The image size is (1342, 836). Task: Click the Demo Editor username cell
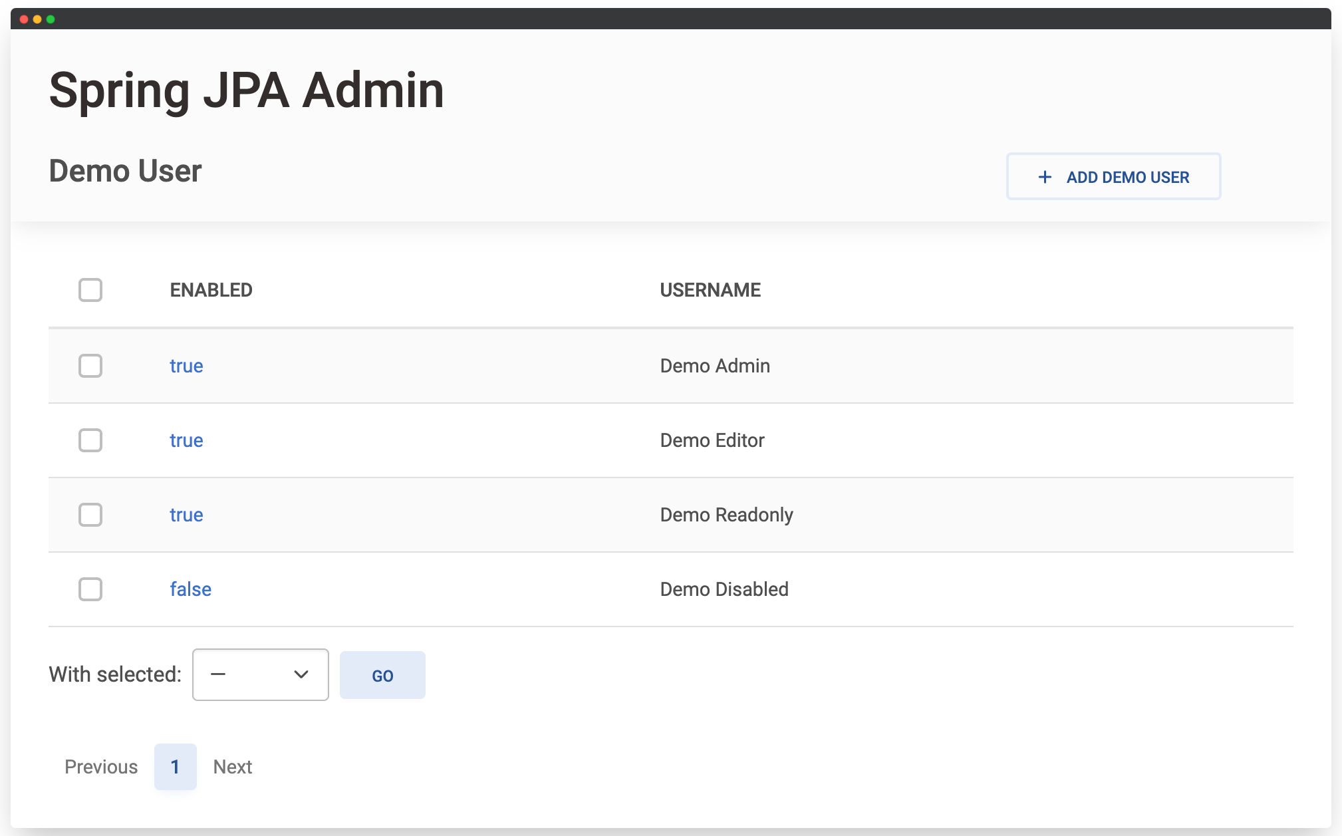[x=712, y=440]
